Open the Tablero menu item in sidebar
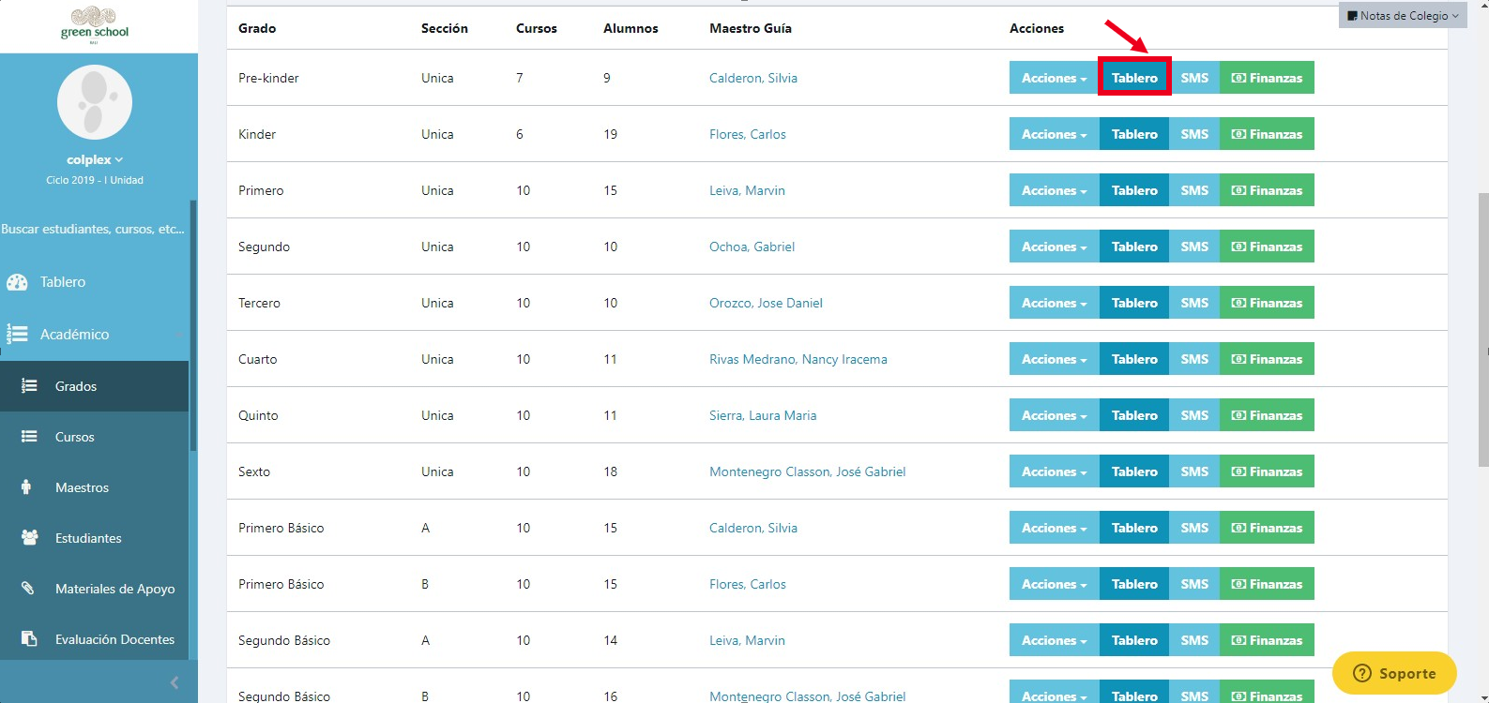This screenshot has height=703, width=1489. pos(94,282)
